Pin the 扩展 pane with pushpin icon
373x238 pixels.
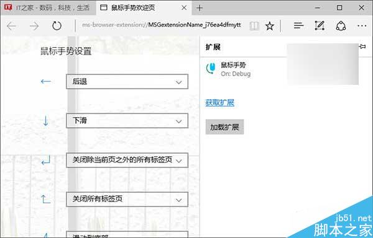tap(362, 46)
